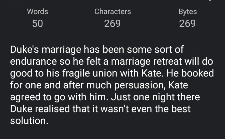Screen dimensions: 225x139
Task: Click the word "fragile" in the paragraph
Action: [x=76, y=73]
